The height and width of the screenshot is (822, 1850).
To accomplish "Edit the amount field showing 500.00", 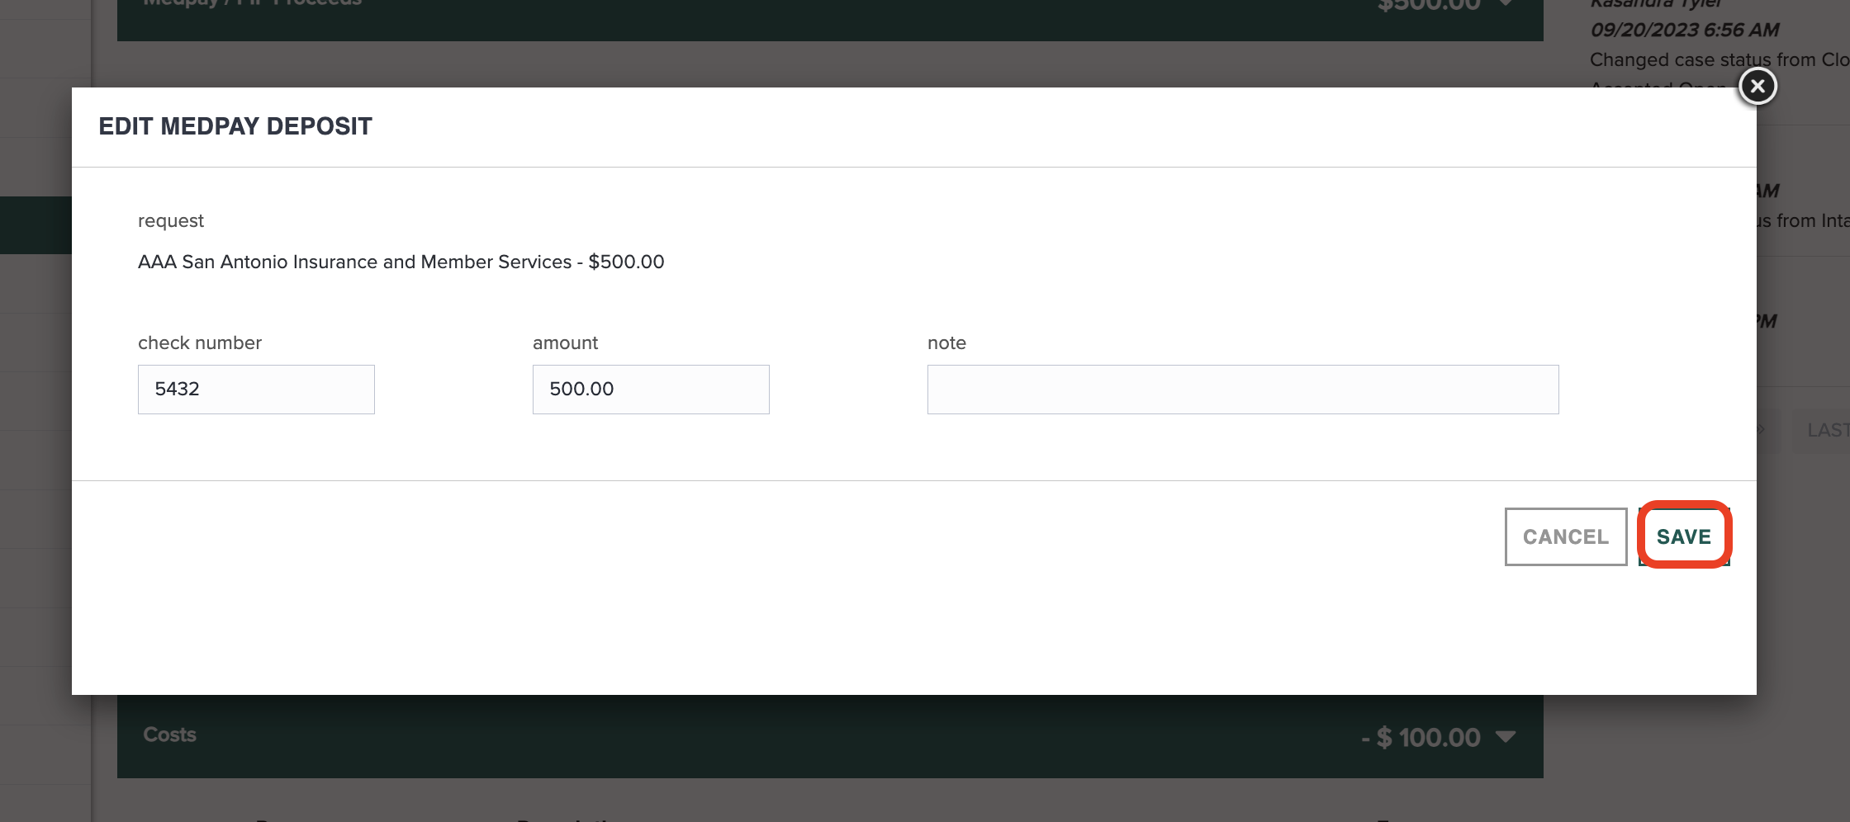I will tap(651, 390).
